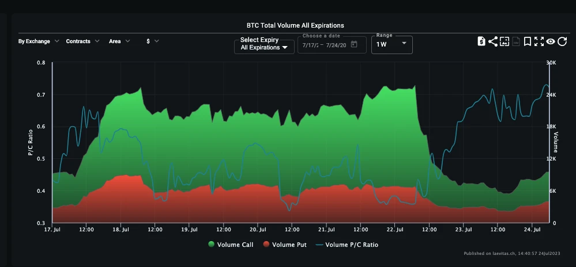This screenshot has width=576, height=267.
Task: Toggle Volume Put series in legend
Action: tap(286, 245)
